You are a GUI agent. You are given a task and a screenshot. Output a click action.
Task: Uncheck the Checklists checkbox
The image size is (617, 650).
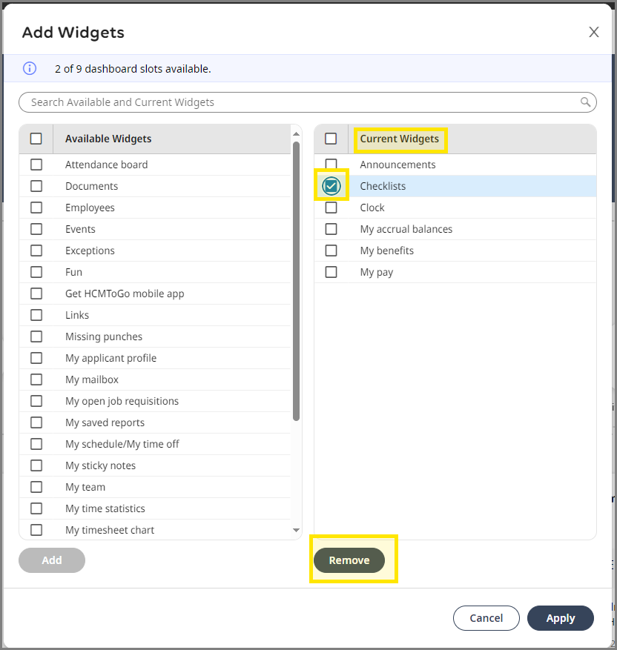(x=331, y=186)
